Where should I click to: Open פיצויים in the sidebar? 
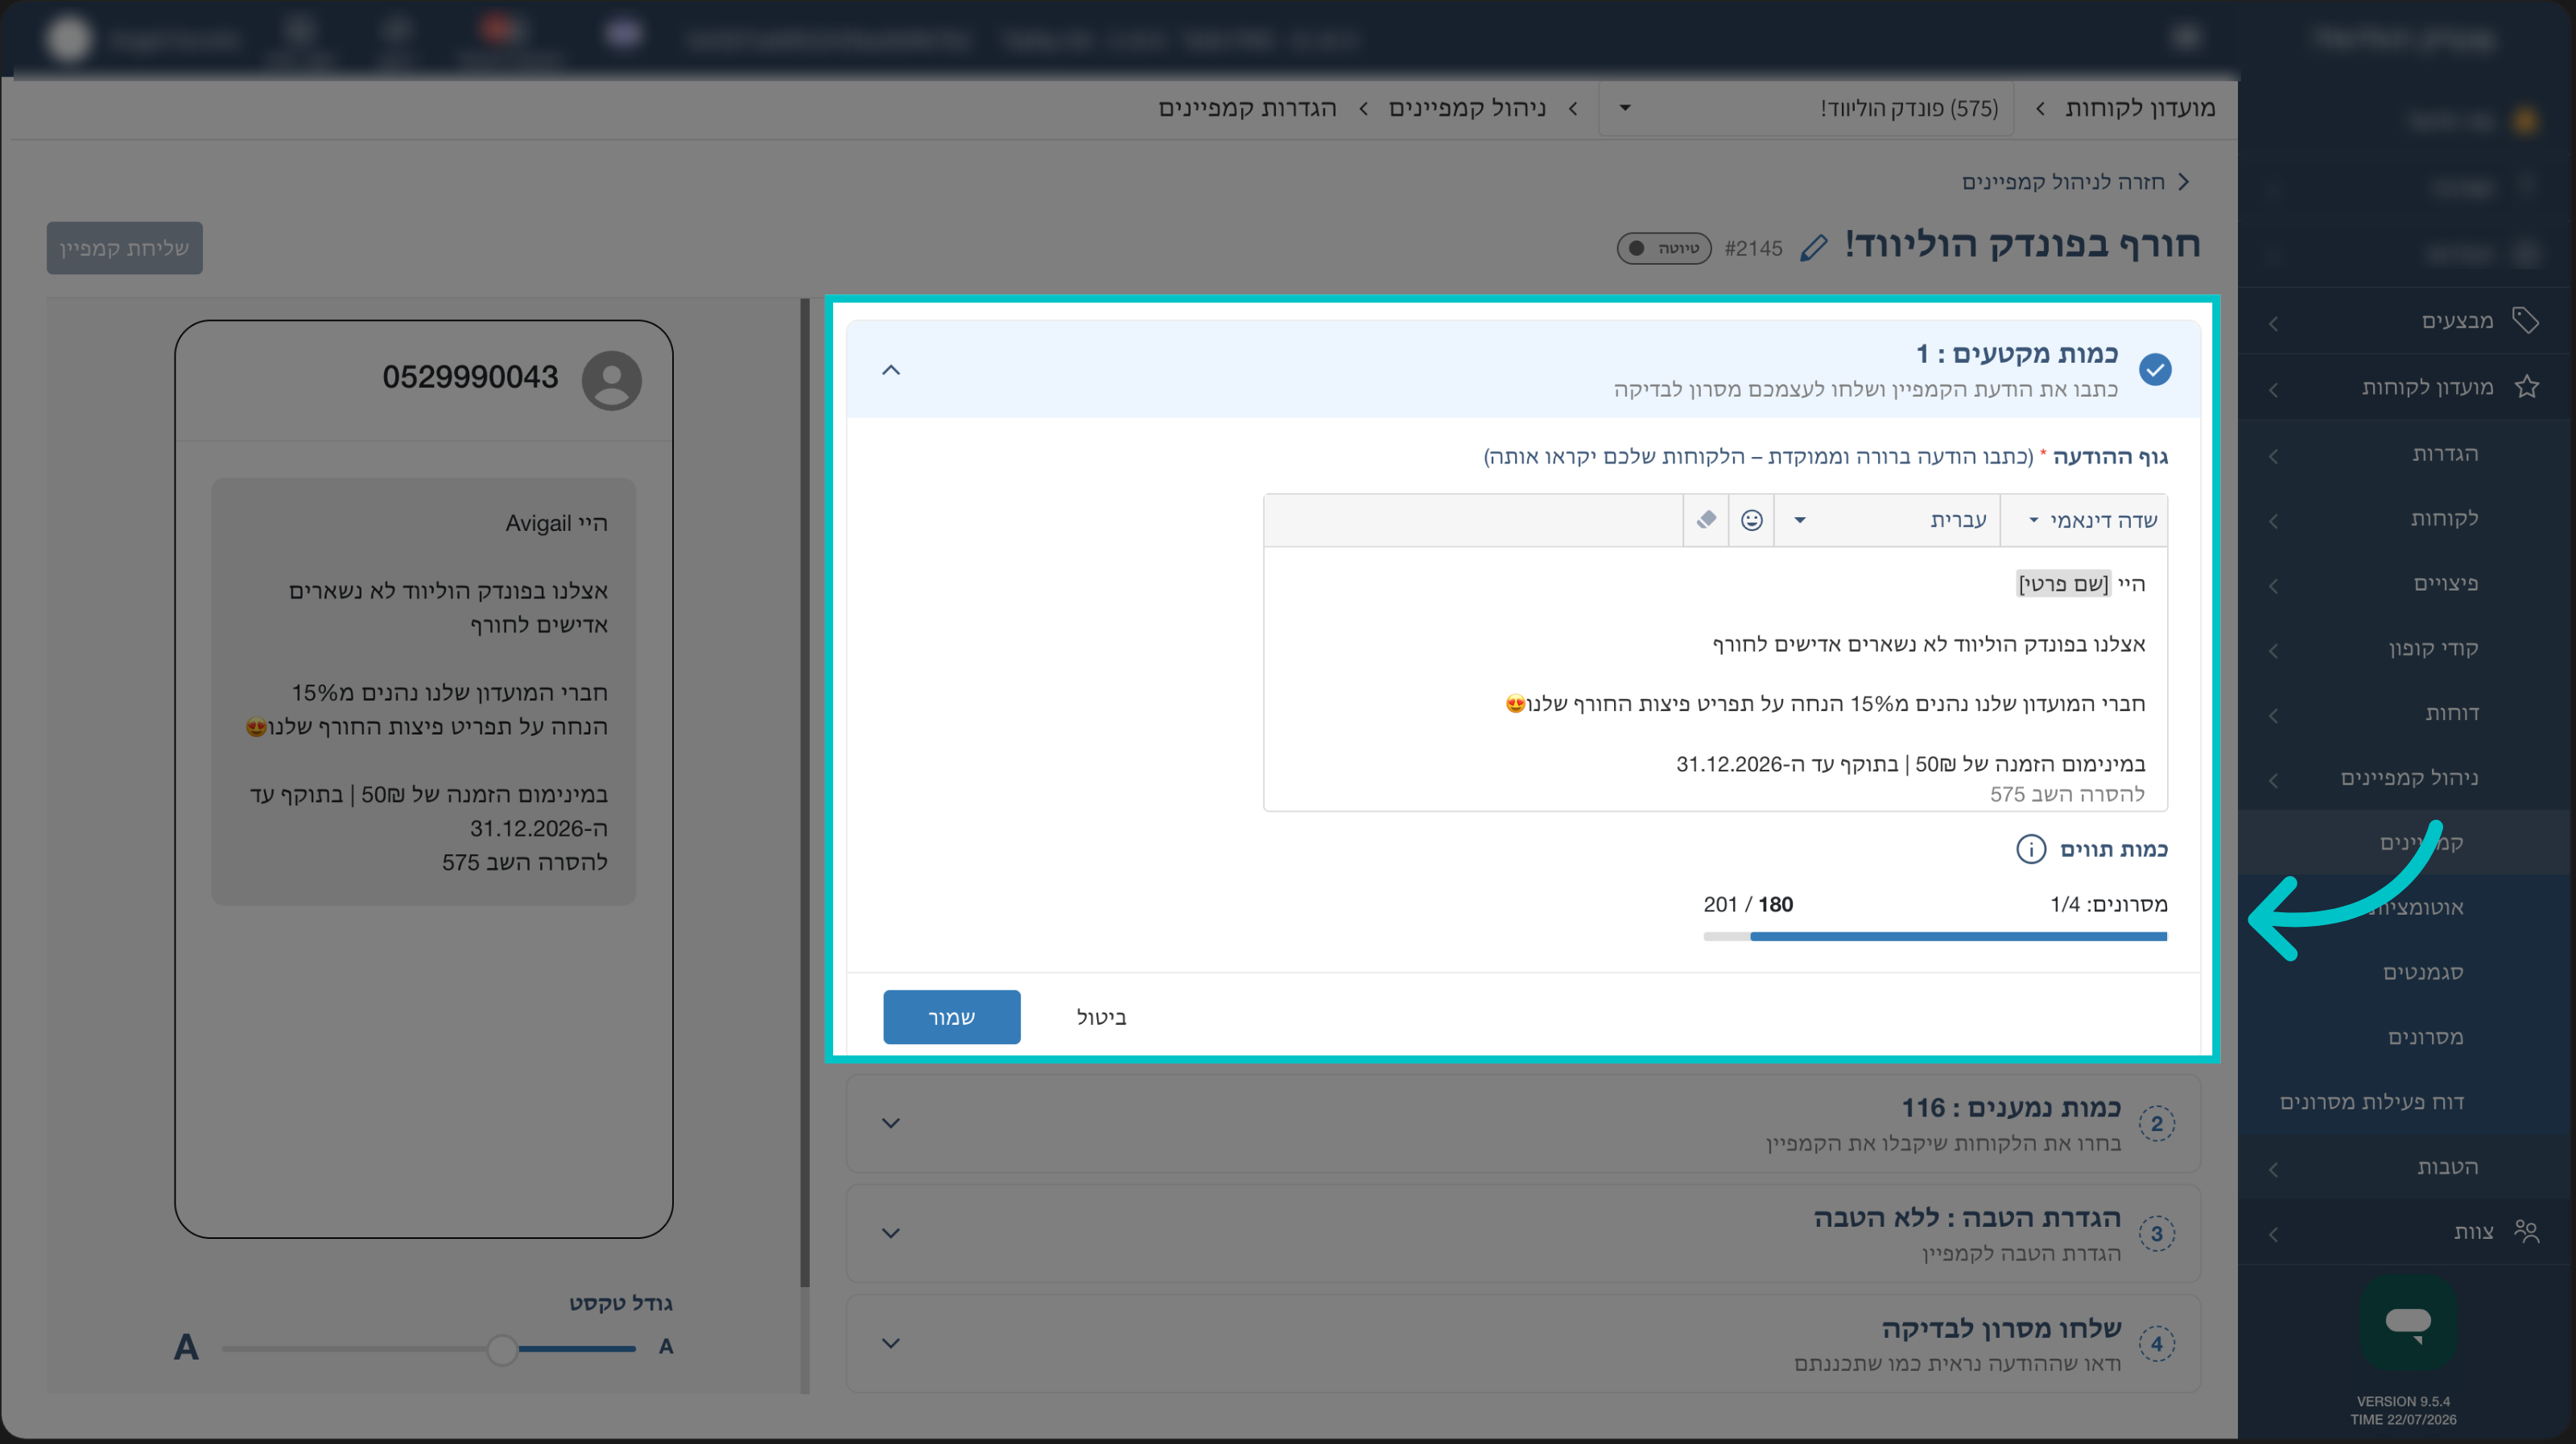tap(2445, 582)
